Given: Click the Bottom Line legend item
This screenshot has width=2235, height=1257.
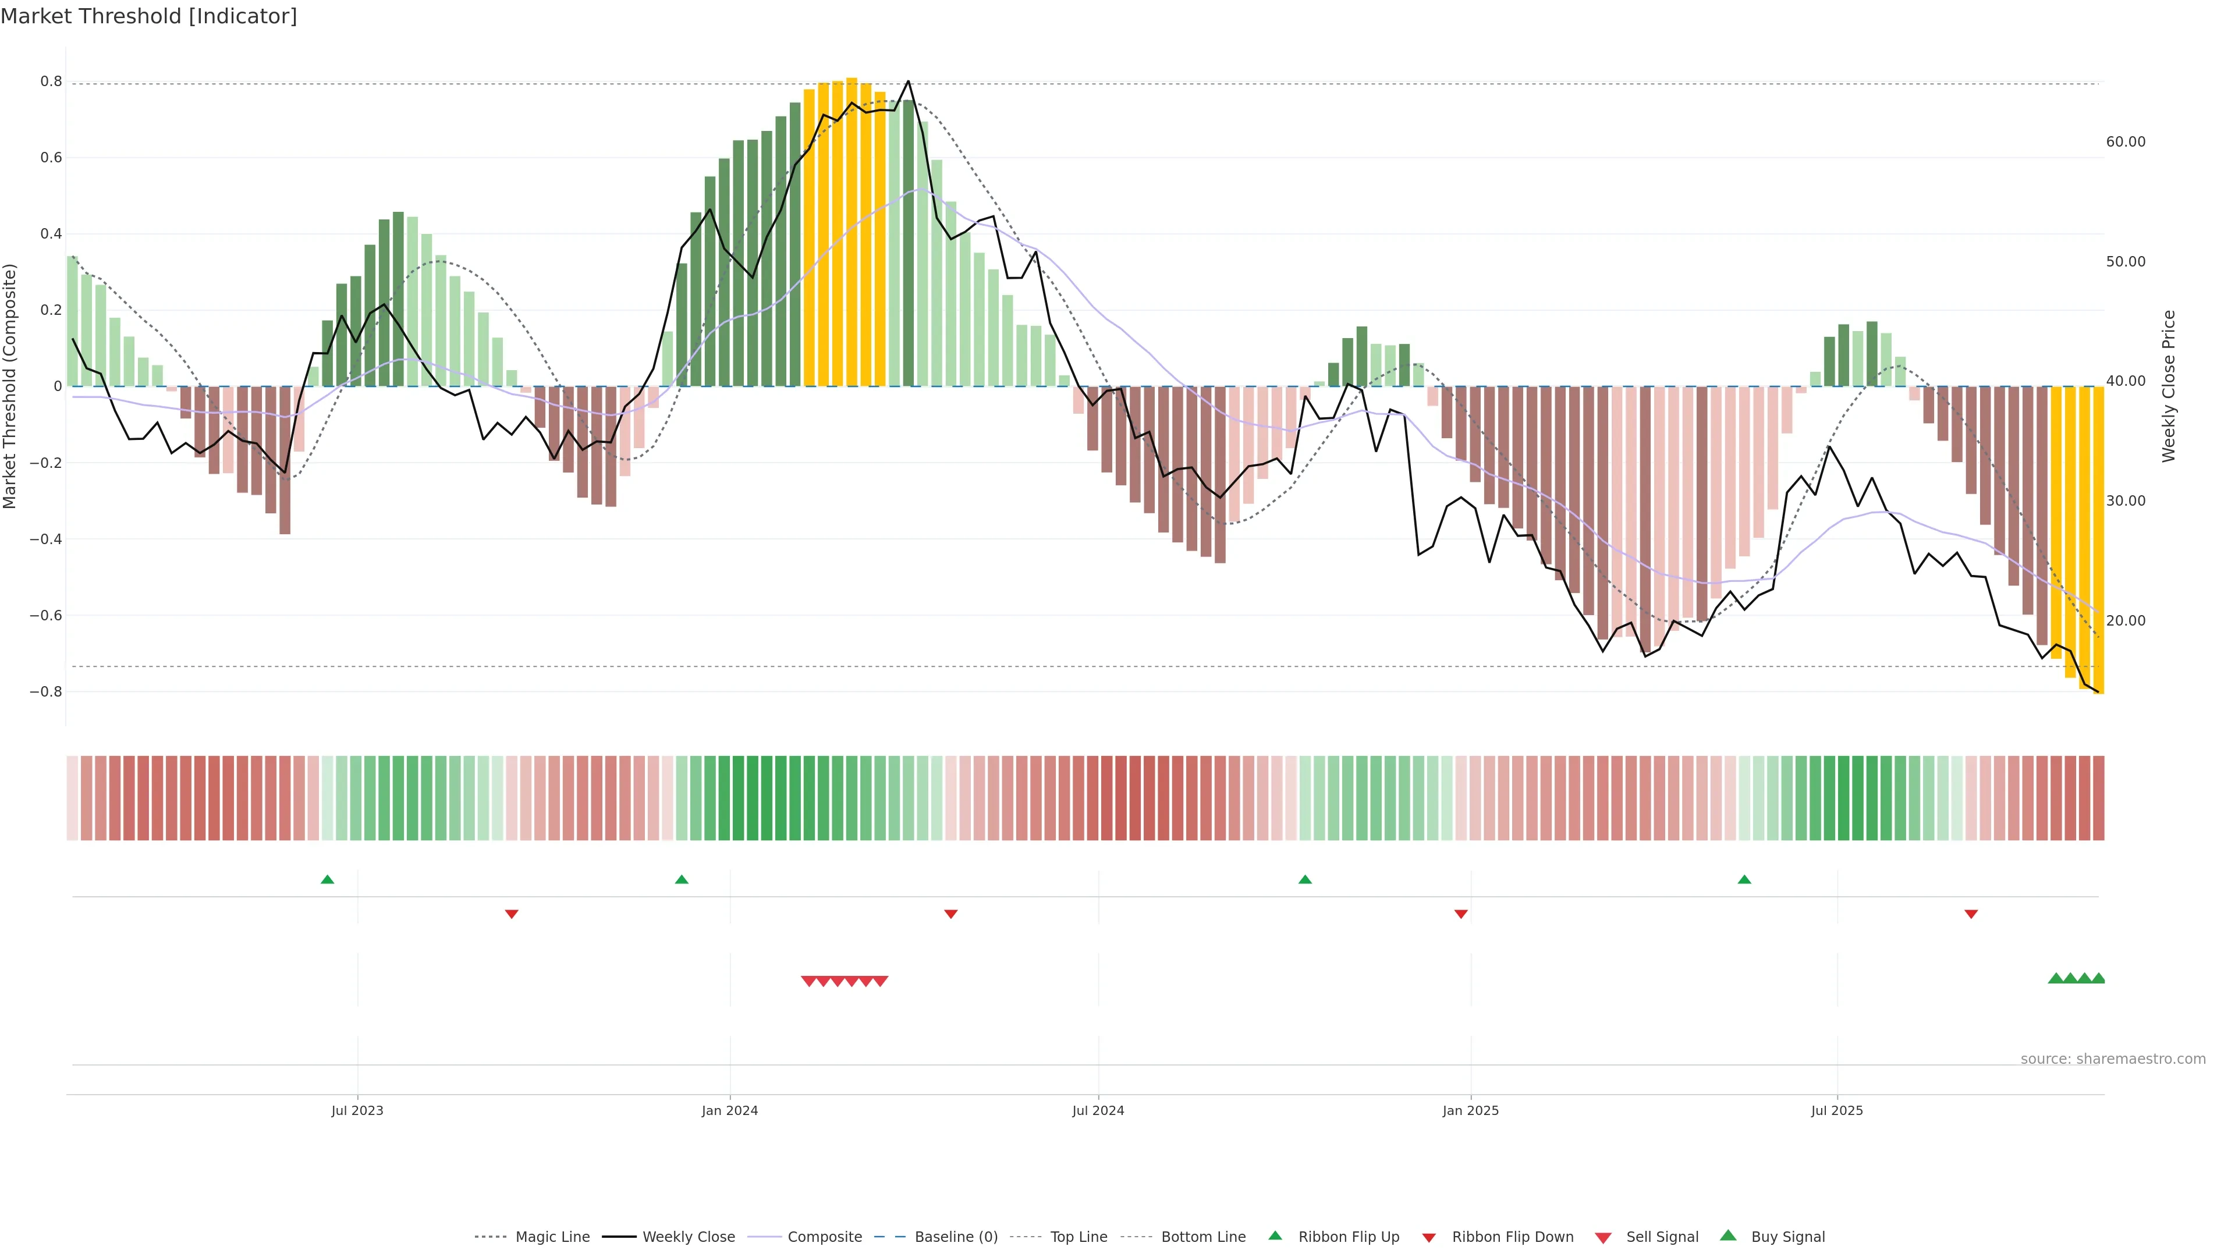Looking at the screenshot, I should 1202,1237.
